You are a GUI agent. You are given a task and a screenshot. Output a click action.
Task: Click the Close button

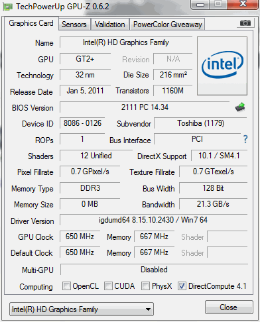[229, 307]
